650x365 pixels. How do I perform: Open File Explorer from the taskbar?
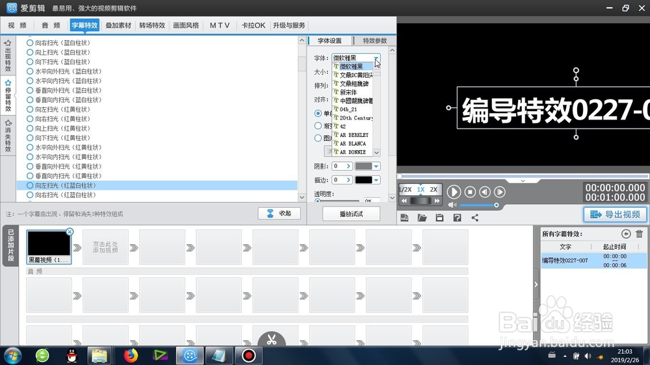[x=99, y=355]
